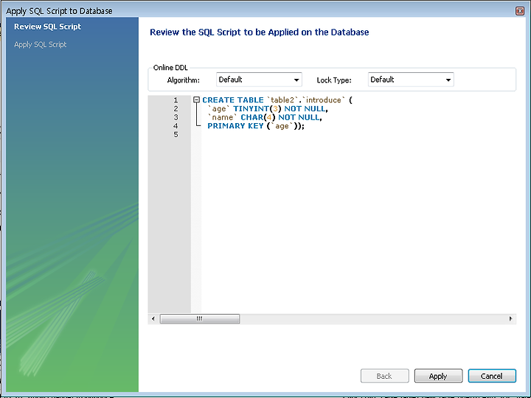Click line number 1 in the gutter

176,99
